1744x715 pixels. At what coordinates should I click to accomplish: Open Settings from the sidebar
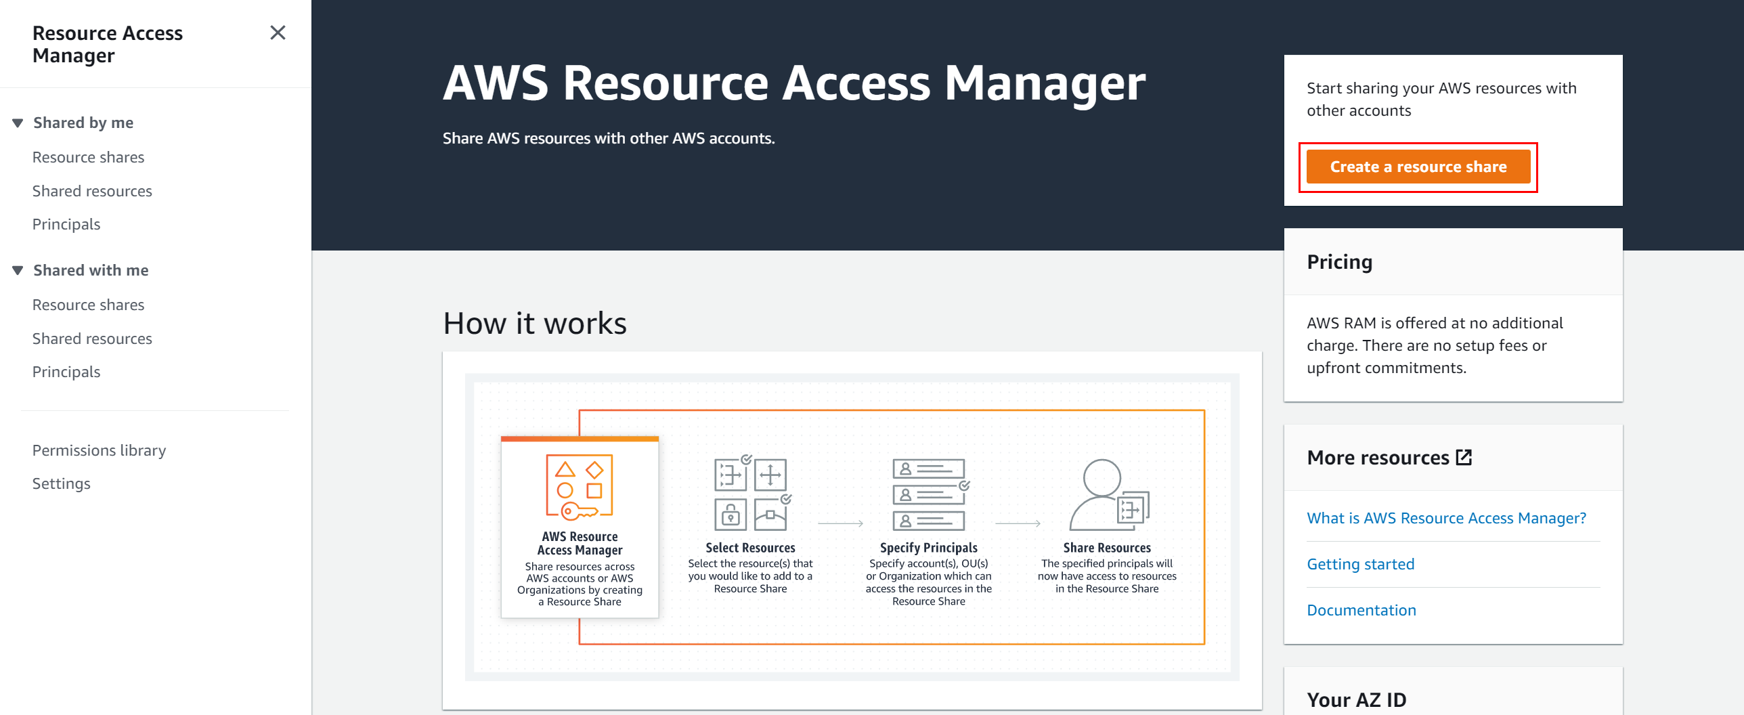pyautogui.click(x=61, y=483)
